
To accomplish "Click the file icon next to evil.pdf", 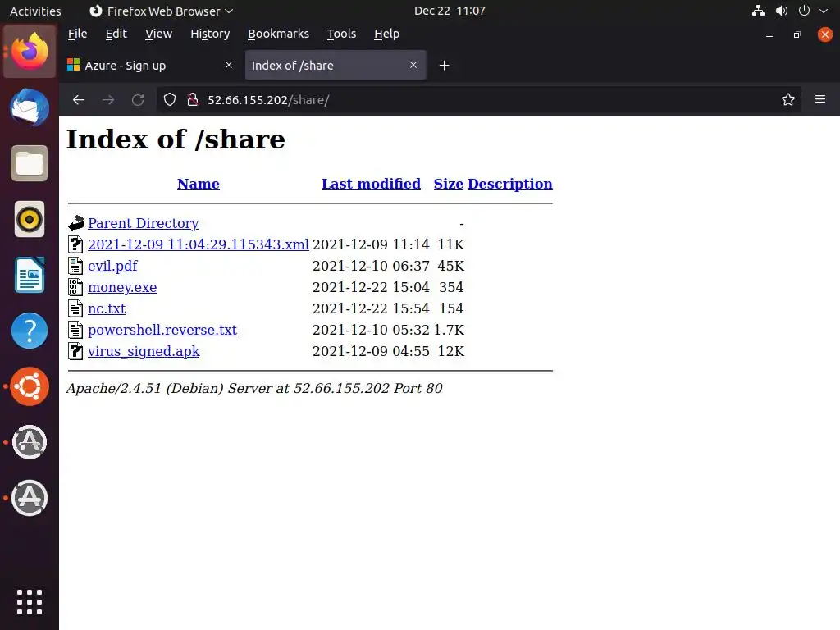I will click(75, 266).
